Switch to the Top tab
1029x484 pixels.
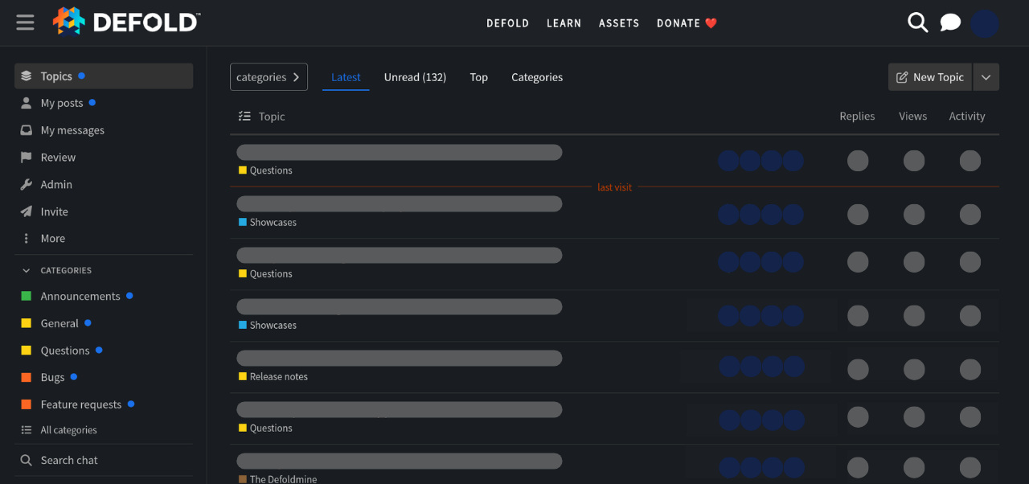click(479, 77)
